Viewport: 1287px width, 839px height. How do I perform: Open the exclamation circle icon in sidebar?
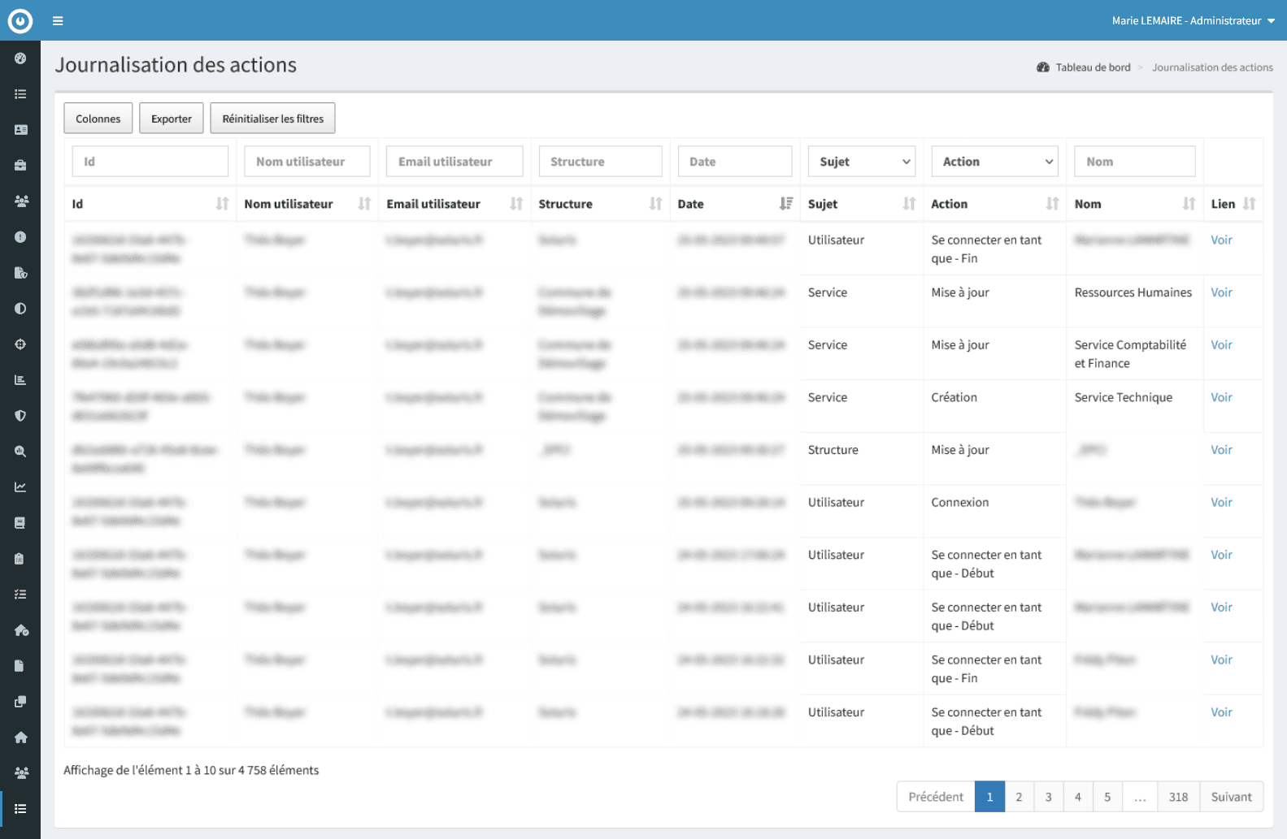pyautogui.click(x=20, y=237)
